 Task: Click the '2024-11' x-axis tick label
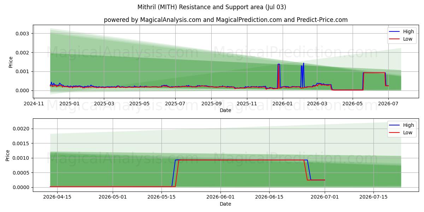click(34, 103)
